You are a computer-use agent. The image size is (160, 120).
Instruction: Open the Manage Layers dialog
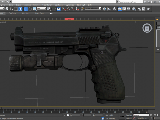114,9
